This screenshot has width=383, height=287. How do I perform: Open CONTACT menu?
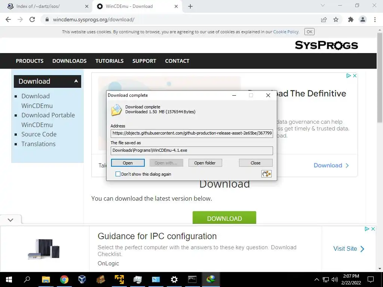[177, 61]
